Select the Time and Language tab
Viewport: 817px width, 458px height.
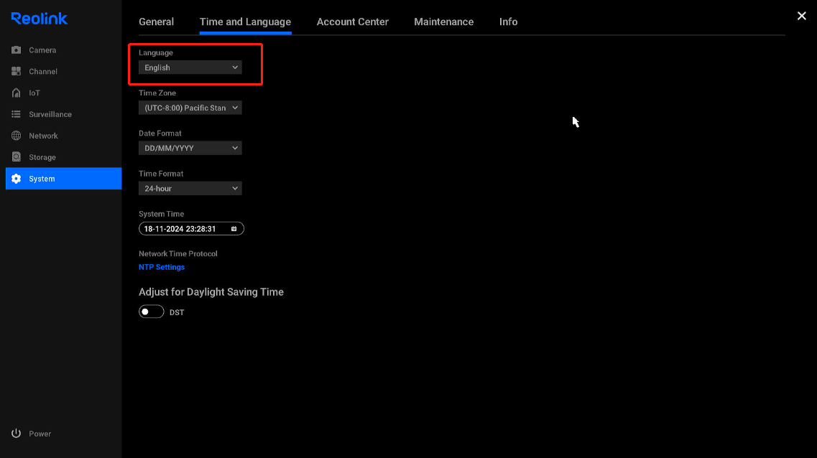click(x=246, y=22)
